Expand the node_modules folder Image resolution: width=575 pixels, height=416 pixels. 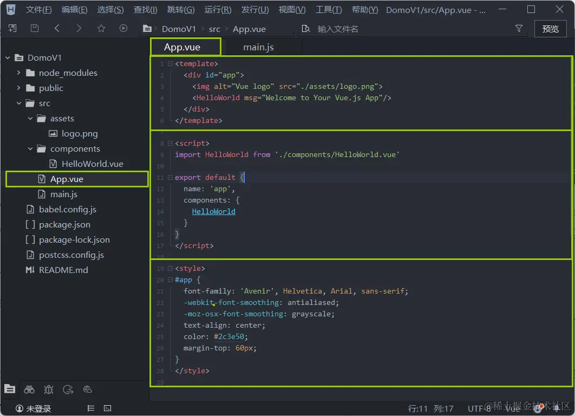click(x=19, y=73)
